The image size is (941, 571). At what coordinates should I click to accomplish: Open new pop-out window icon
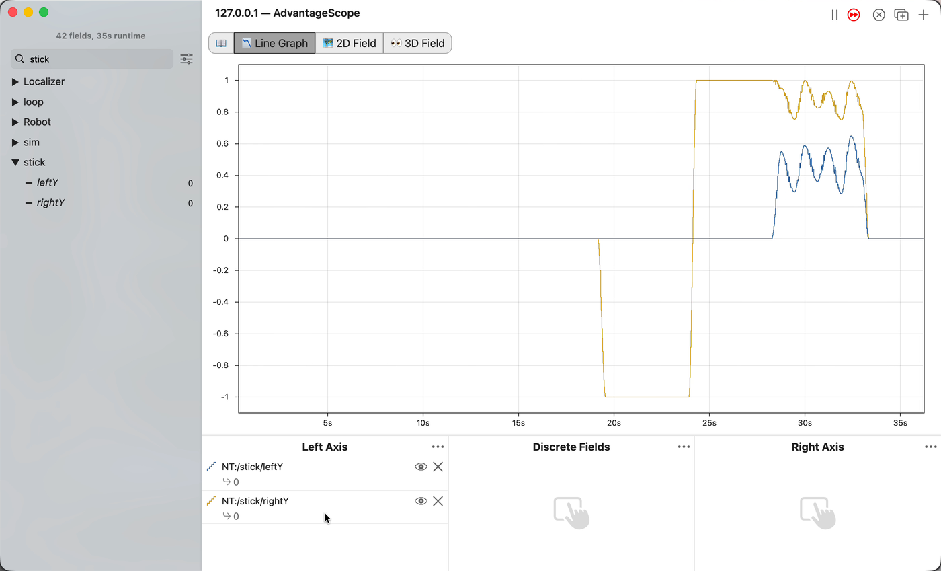(x=901, y=15)
